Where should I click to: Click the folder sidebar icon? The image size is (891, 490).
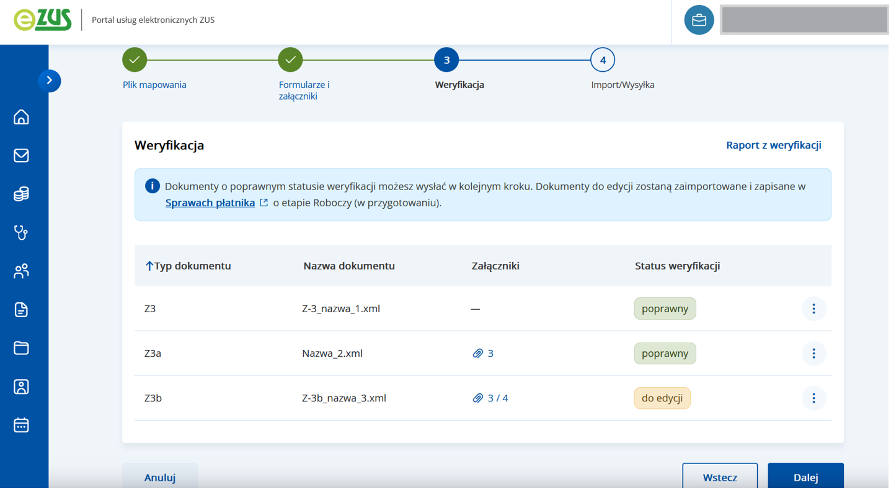(21, 348)
